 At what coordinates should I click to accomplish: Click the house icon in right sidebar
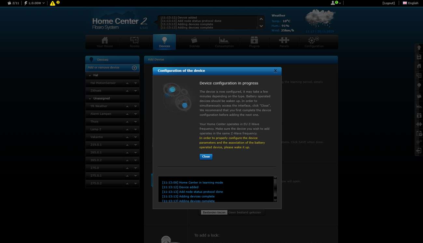click(x=419, y=66)
